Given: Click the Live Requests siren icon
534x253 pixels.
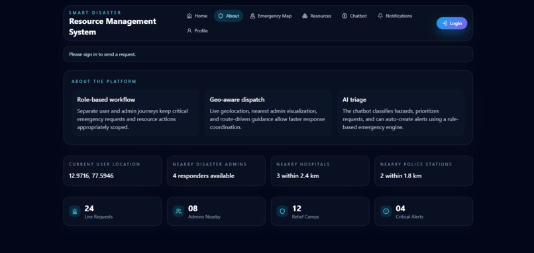Looking at the screenshot, I should pos(75,211).
